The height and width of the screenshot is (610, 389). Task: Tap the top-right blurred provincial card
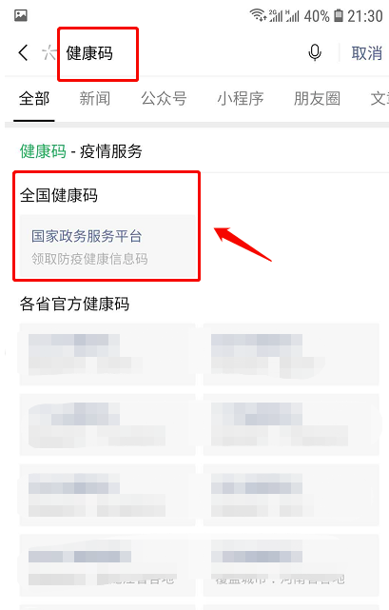click(x=291, y=354)
